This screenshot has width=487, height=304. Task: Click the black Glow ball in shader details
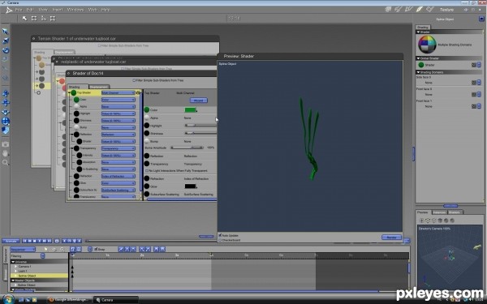[147, 186]
